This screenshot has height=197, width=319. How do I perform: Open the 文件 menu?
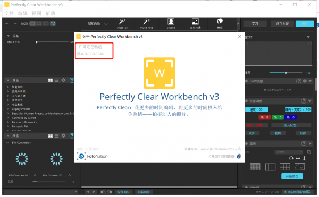(x=9, y=13)
